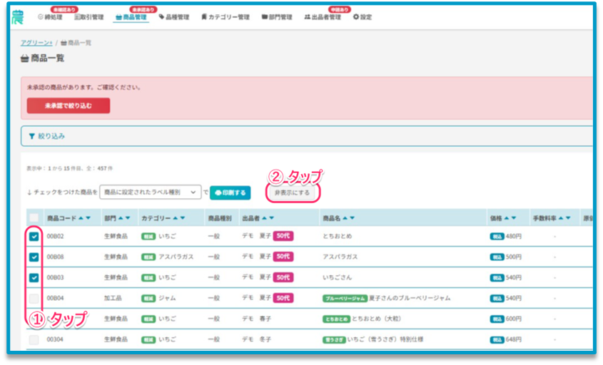Click the green 農 app logo
603x365 pixels.
tap(17, 16)
